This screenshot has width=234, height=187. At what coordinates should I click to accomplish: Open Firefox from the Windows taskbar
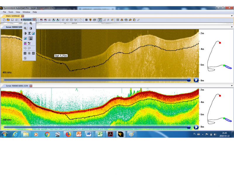point(68,134)
